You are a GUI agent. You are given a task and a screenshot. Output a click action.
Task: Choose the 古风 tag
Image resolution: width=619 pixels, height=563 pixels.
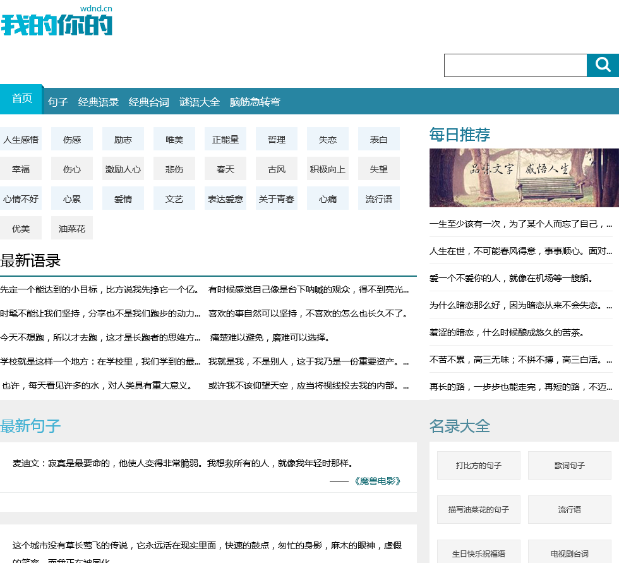277,169
